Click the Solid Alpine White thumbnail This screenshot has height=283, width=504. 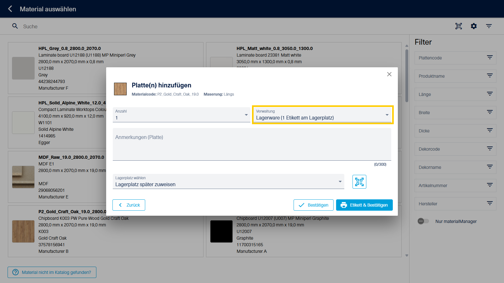(23, 123)
